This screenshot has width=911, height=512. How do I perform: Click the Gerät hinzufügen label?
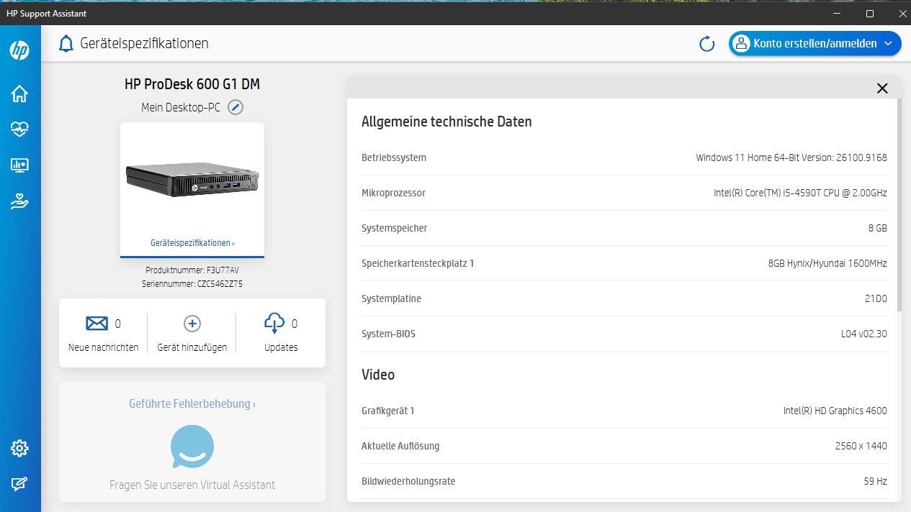coord(192,347)
